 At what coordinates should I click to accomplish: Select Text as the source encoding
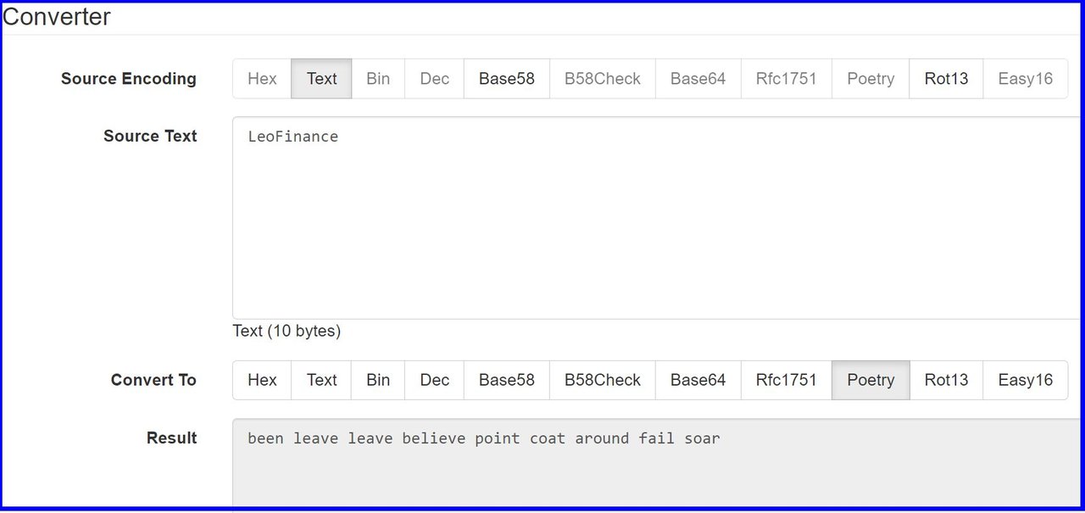(321, 79)
